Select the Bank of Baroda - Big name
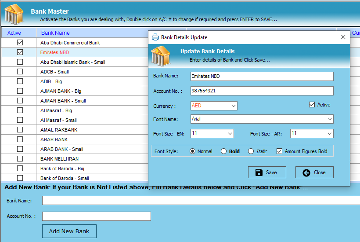 [x=62, y=169]
